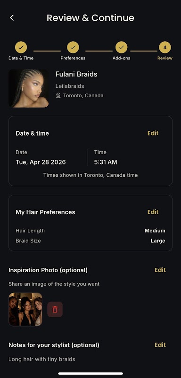Go to the Date & Time step label

[21, 58]
